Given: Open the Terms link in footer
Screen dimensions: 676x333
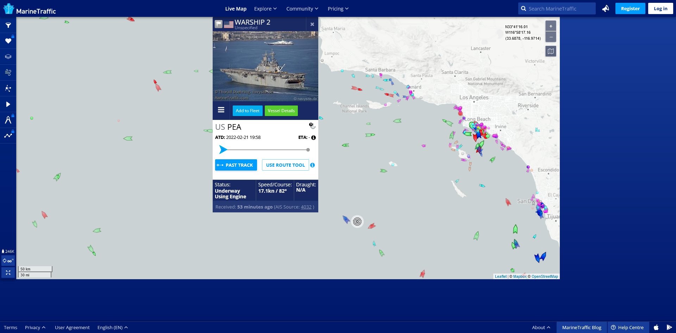Looking at the screenshot, I should click(11, 327).
